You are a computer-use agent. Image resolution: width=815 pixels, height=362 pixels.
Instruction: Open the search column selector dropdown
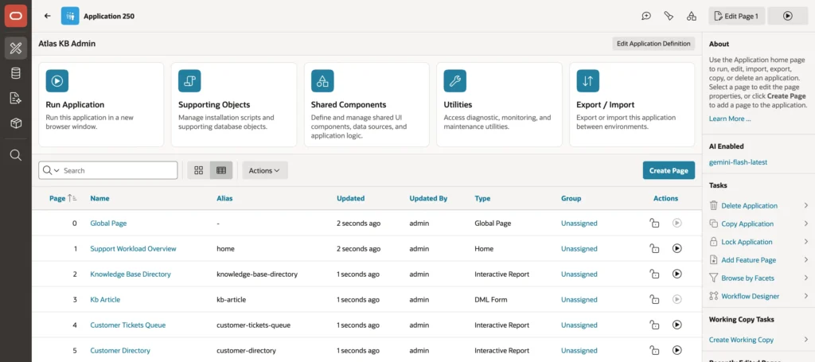[x=51, y=170]
